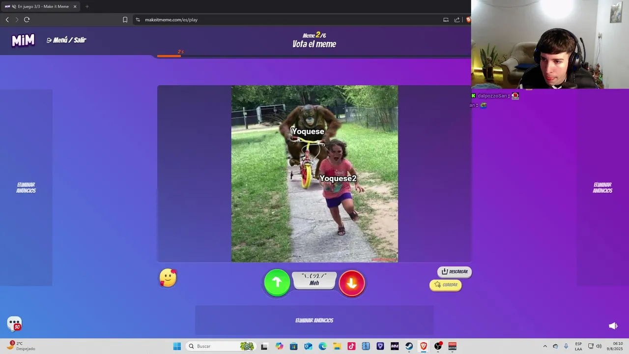Image resolution: width=629 pixels, height=354 pixels.
Task: Click the voting timer progress bar
Action: click(314, 56)
